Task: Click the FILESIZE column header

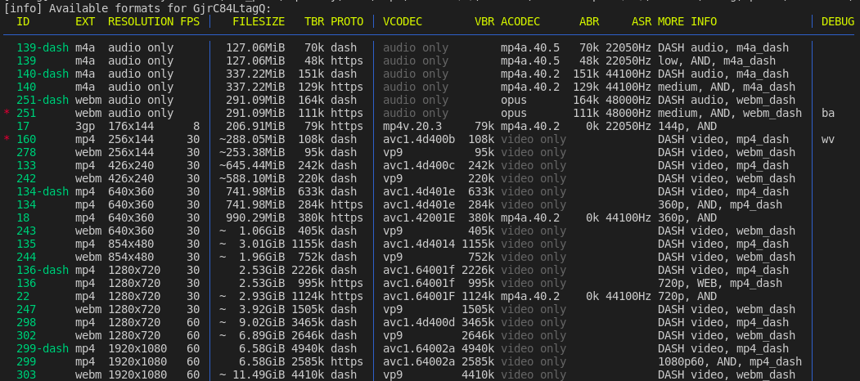Action: pyautogui.click(x=259, y=21)
